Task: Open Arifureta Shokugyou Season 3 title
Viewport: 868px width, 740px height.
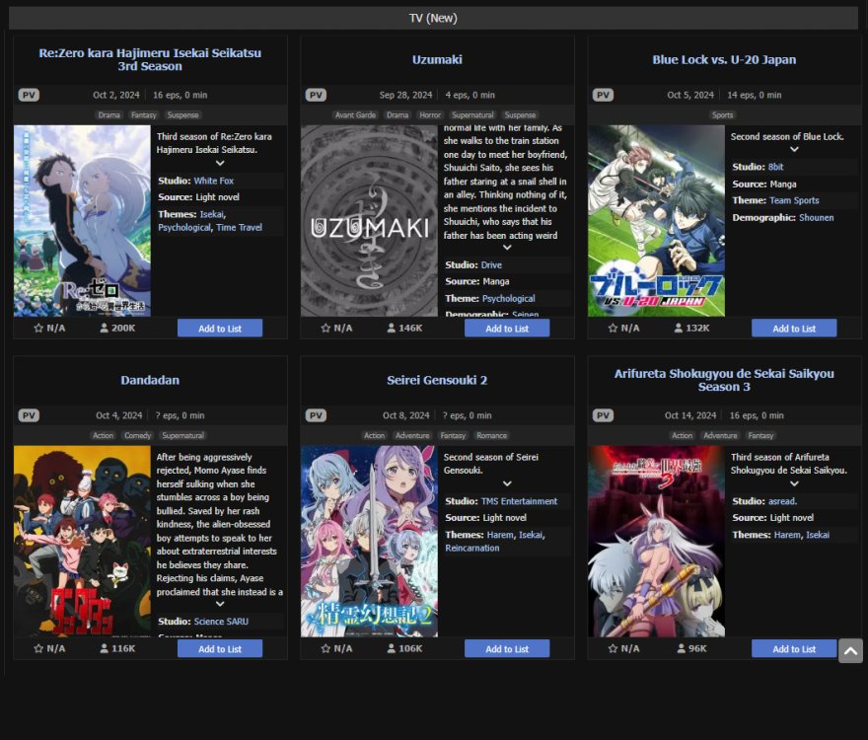Action: [x=724, y=381]
